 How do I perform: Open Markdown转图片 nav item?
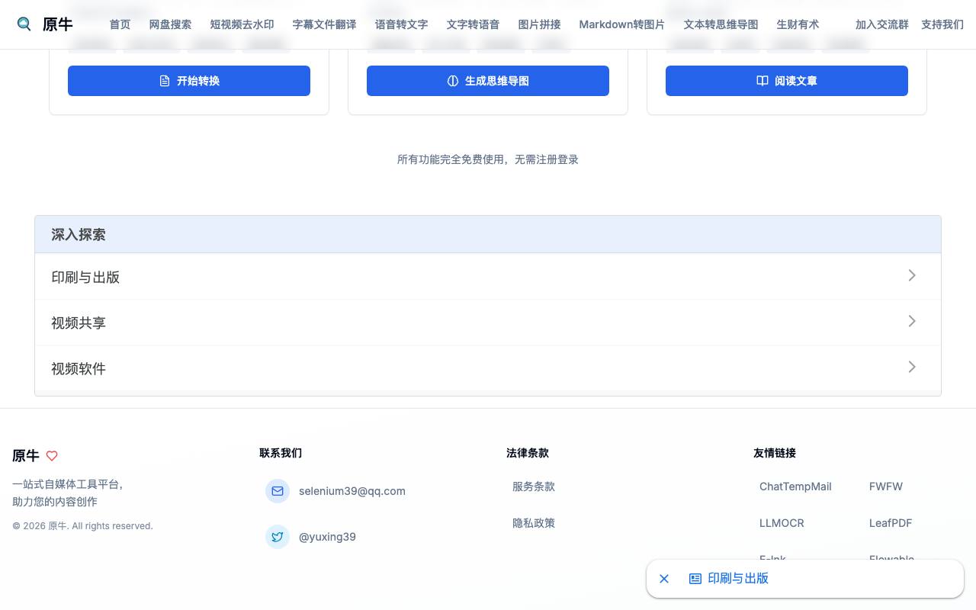tap(622, 24)
